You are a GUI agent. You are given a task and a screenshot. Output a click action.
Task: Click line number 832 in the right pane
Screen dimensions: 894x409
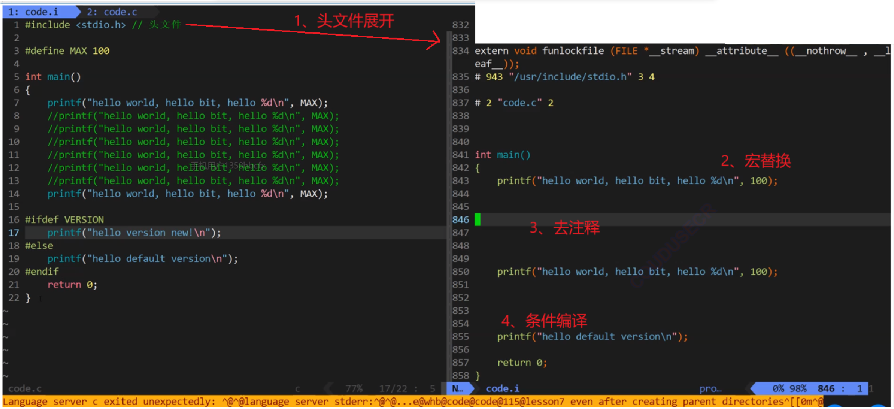point(460,25)
